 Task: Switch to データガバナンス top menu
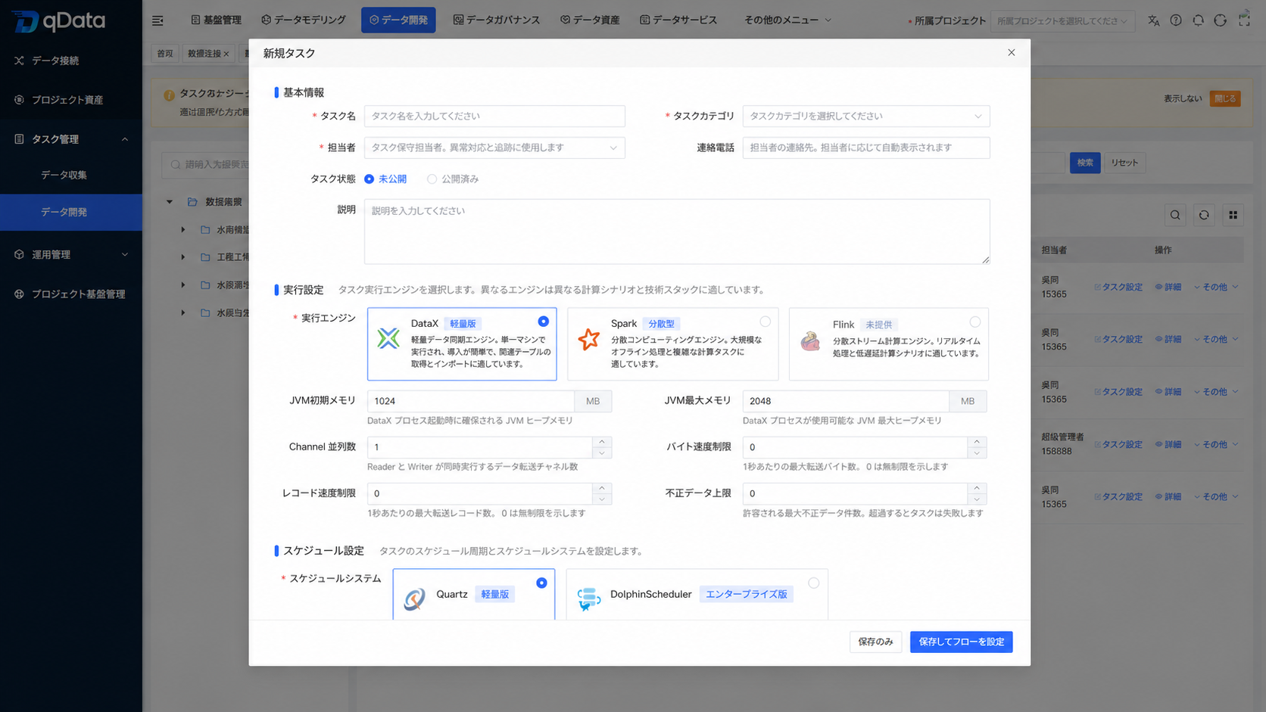[x=496, y=20]
